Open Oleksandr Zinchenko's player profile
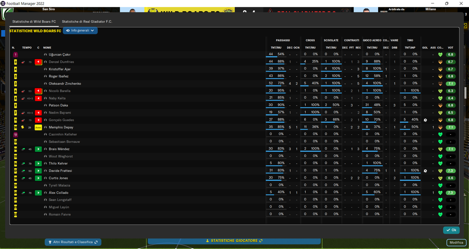Image resolution: width=469 pixels, height=249 pixels. point(65,83)
